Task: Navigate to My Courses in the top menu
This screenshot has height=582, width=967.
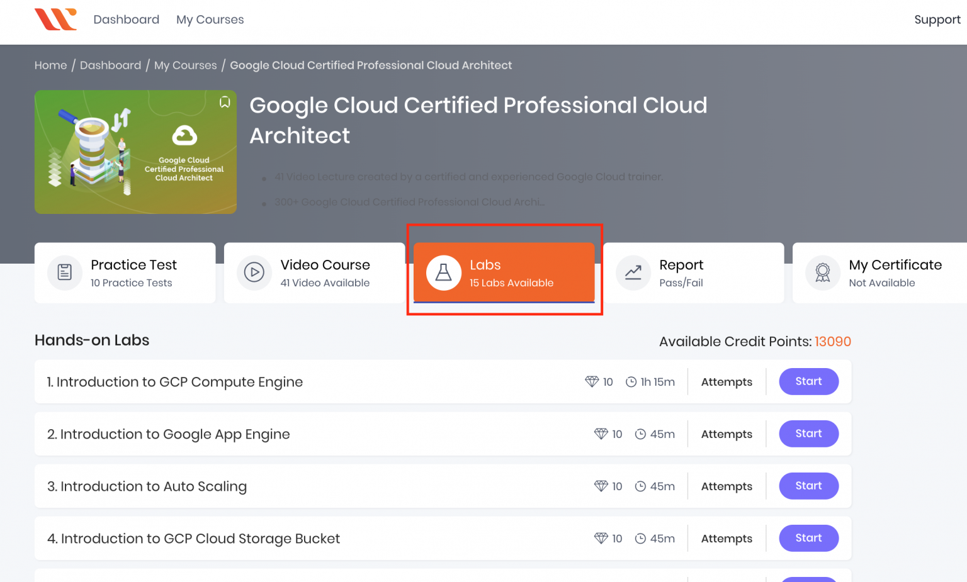Action: point(210,20)
